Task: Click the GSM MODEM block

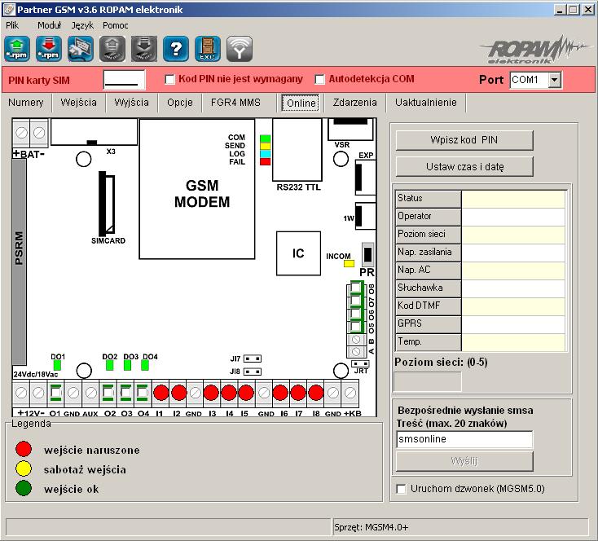Action: point(197,189)
